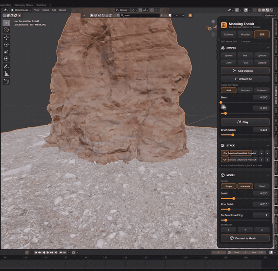The height and width of the screenshot is (271, 278).
Task: Click the rotate gizmo orange circle
Action: pyautogui.click(x=209, y=29)
